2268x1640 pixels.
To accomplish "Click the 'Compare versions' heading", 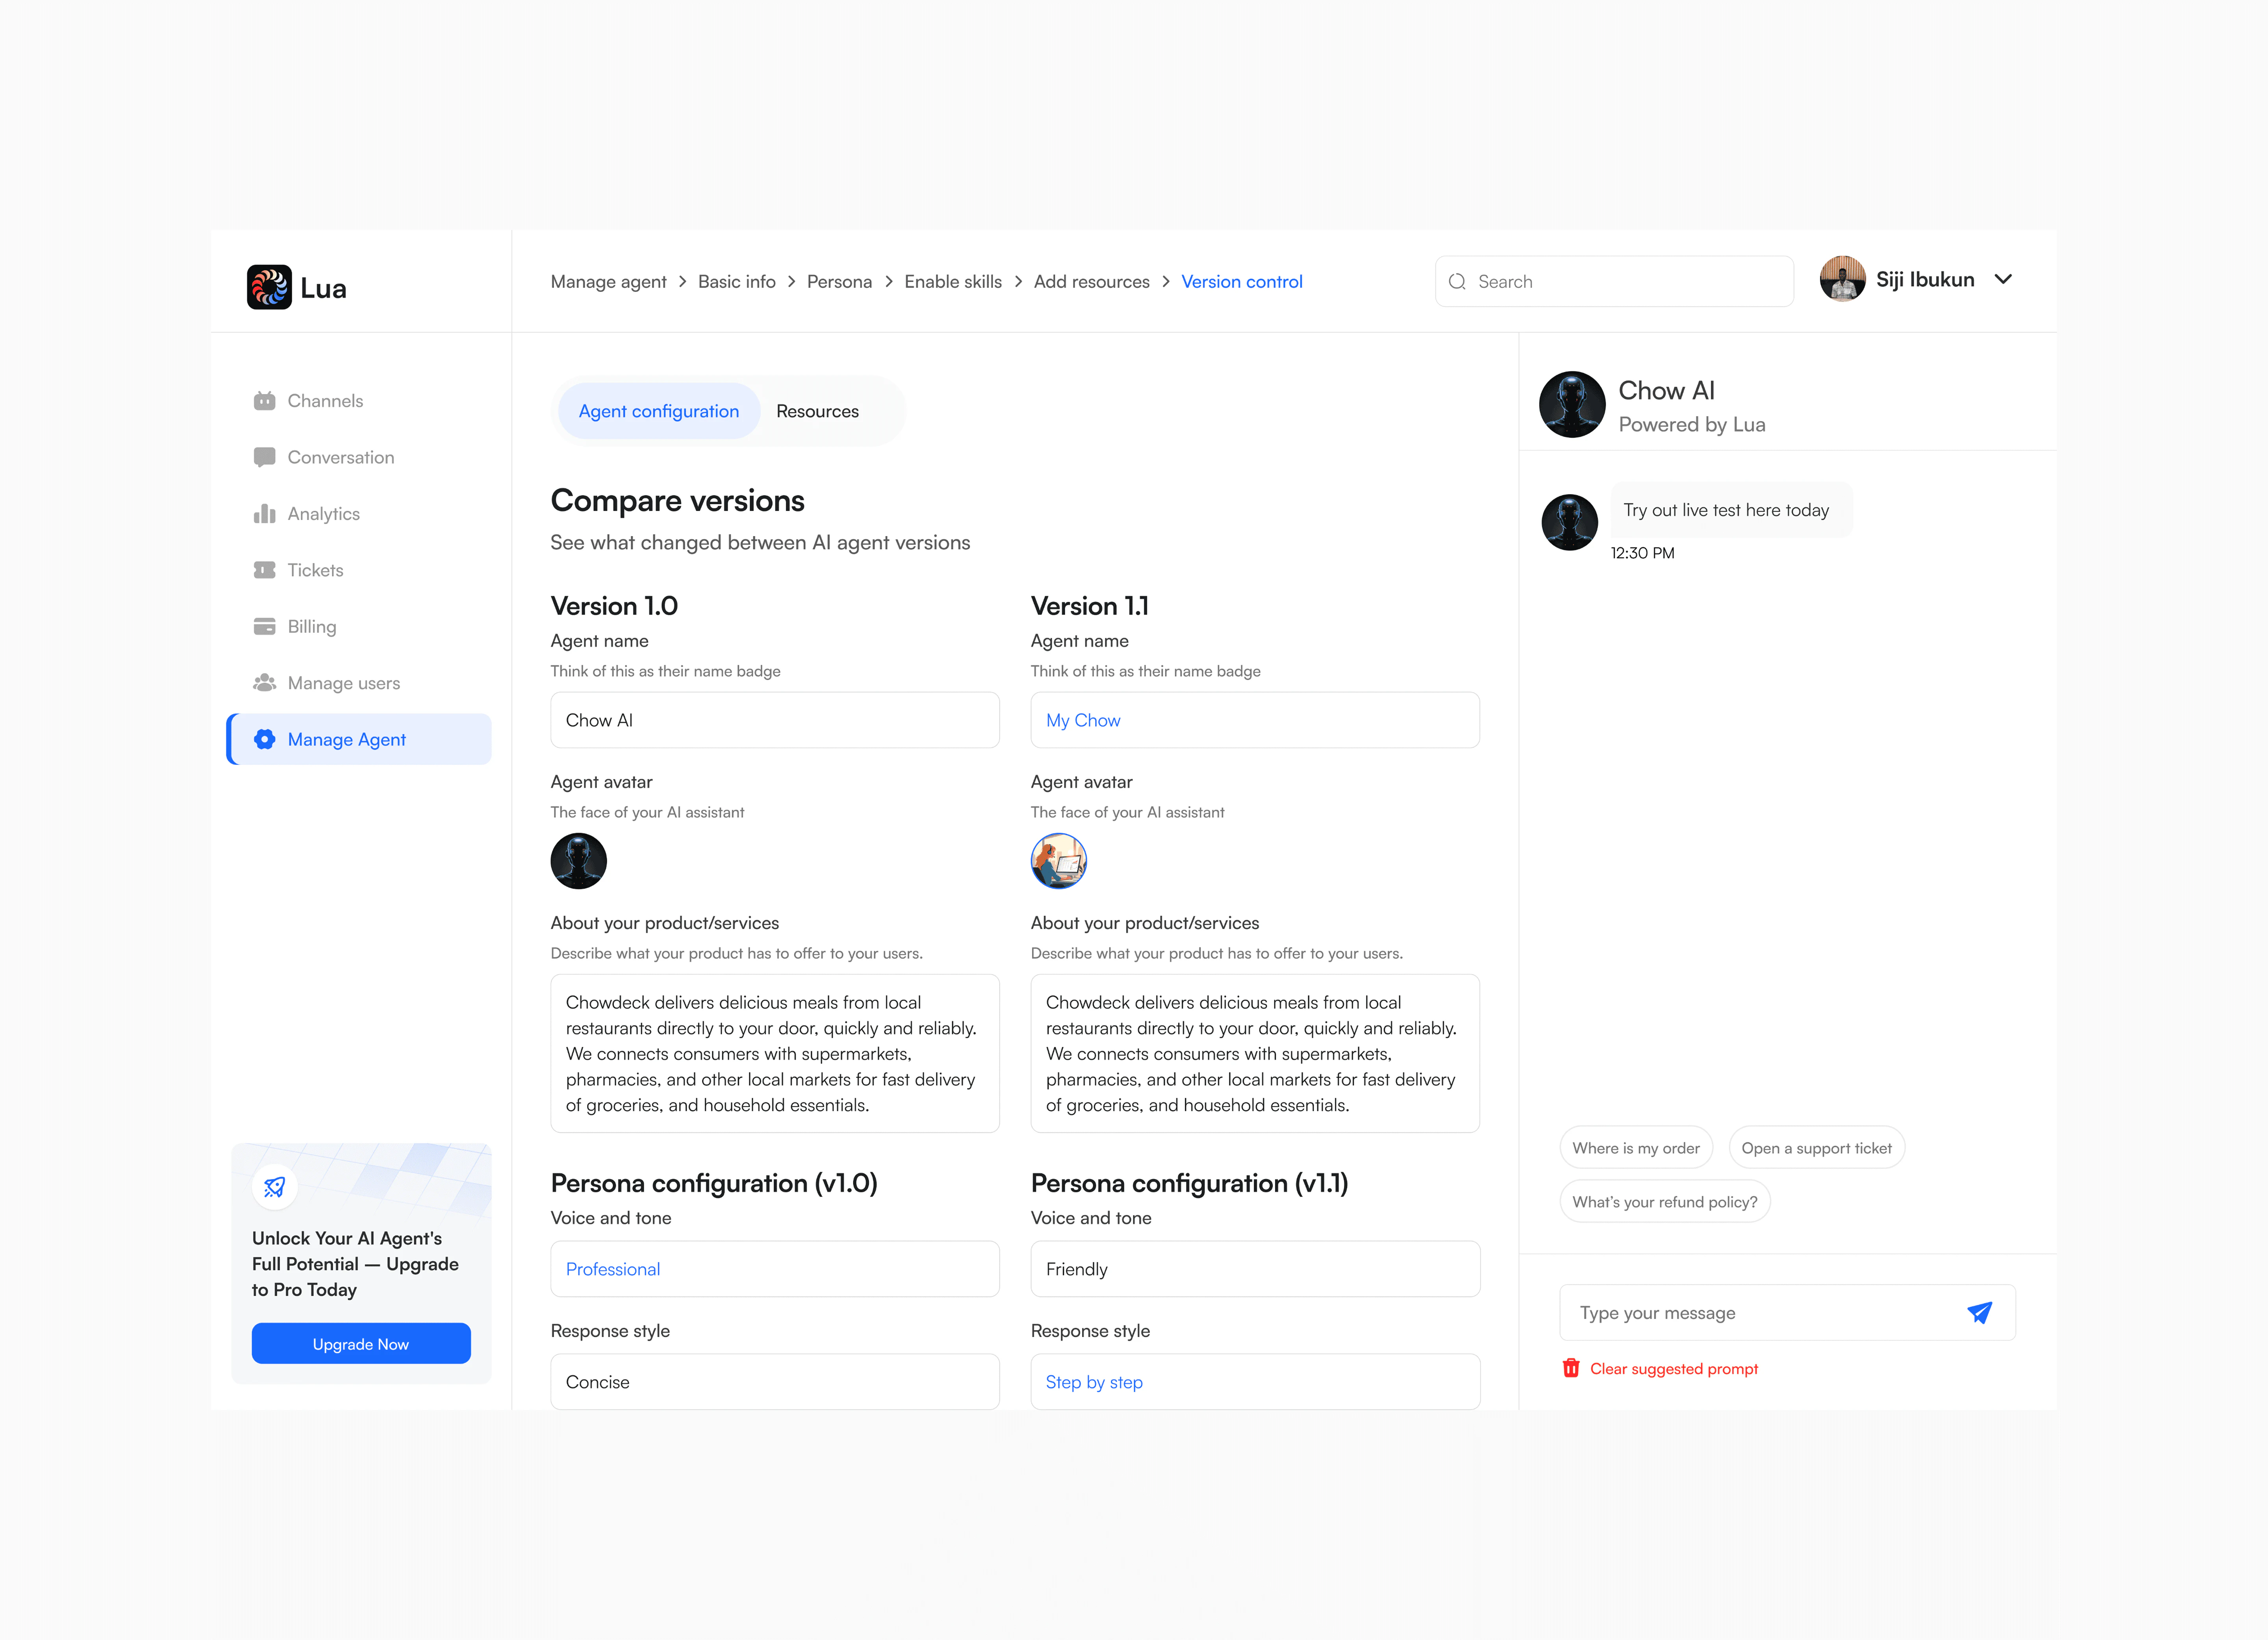I will coord(678,500).
